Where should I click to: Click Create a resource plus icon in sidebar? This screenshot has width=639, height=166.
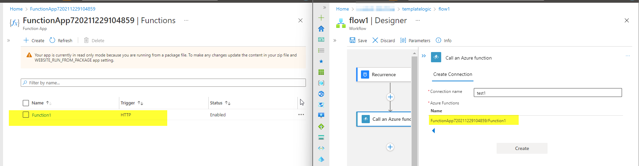(321, 18)
